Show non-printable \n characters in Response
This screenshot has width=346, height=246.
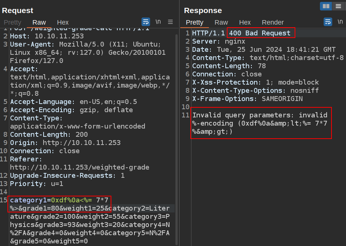(340, 22)
